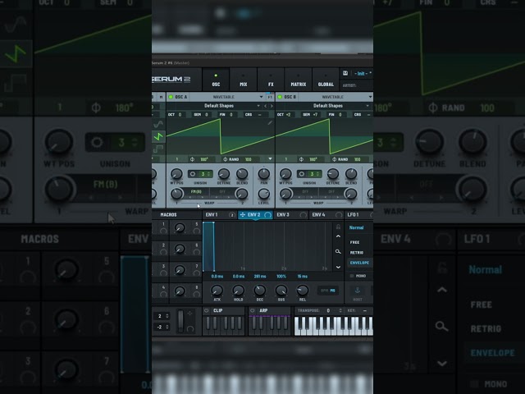Open the GLOBAL tab
This screenshot has width=525, height=394.
326,80
